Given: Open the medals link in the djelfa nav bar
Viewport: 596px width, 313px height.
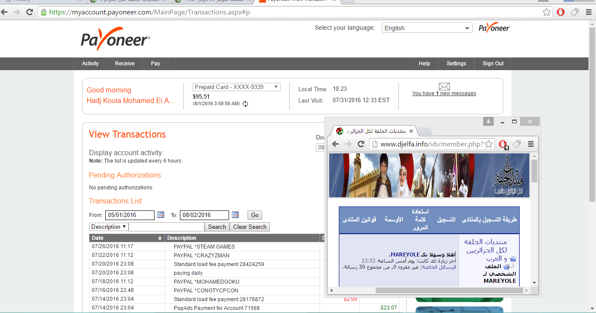Looking at the screenshot, I should click(394, 219).
